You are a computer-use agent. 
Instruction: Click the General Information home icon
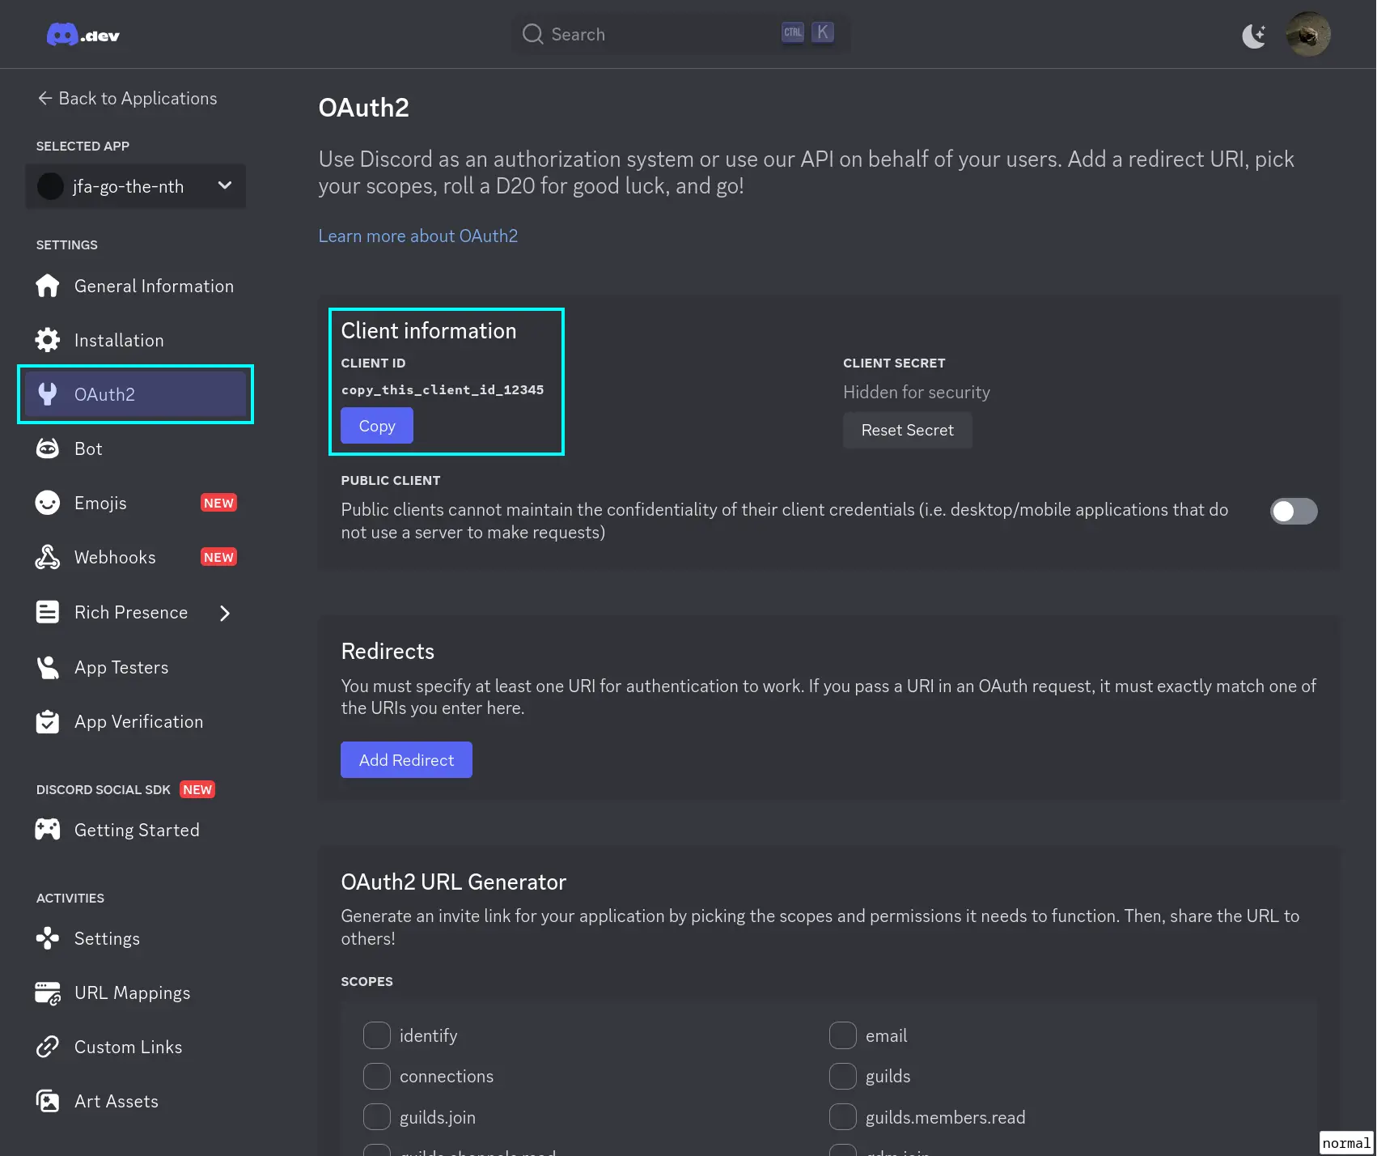coord(48,286)
